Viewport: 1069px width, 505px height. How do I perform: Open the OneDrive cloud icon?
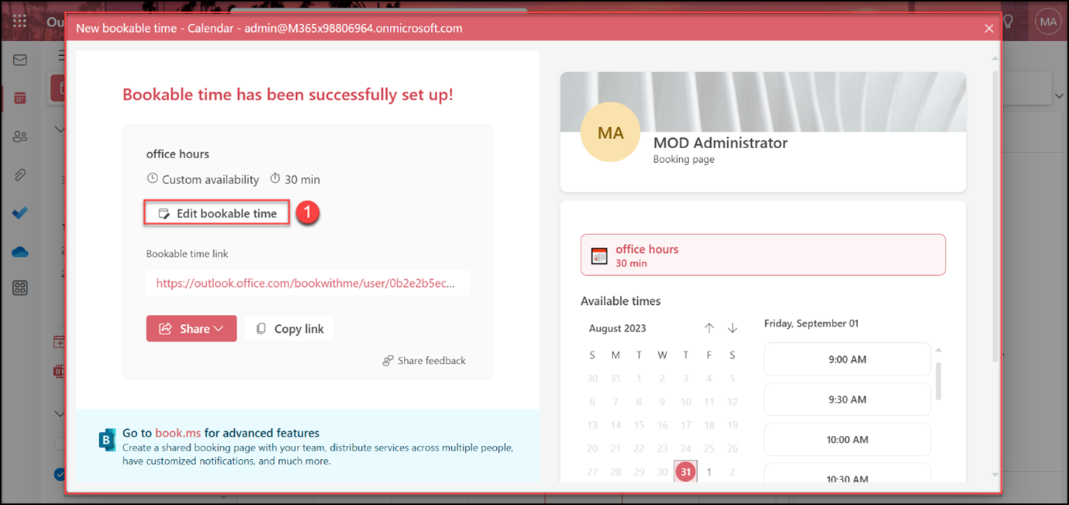tap(20, 252)
